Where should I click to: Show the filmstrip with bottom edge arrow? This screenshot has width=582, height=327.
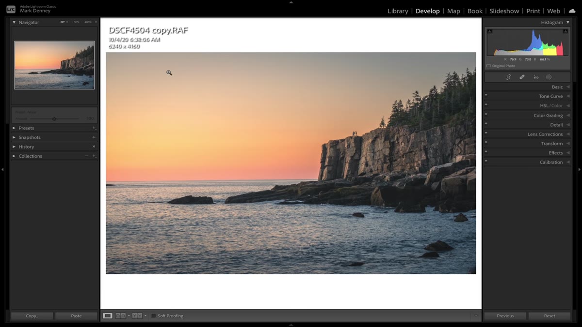(x=291, y=325)
